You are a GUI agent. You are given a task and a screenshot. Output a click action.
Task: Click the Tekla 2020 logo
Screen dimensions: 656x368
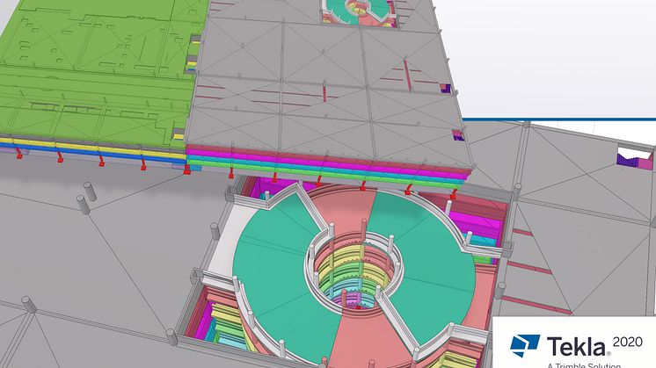576,346
